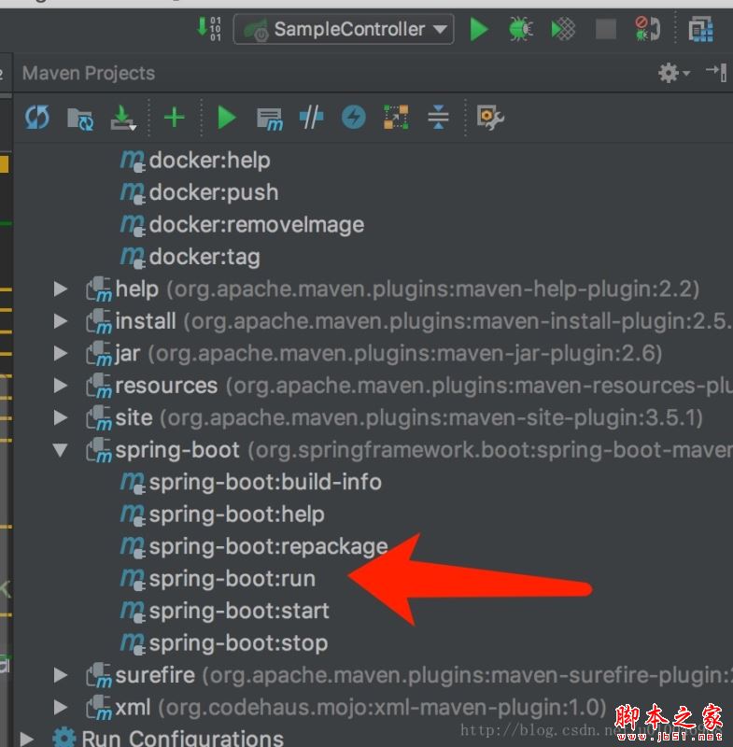Click the jar maven-jar-plugin row label
The height and width of the screenshot is (747, 733).
pyautogui.click(x=388, y=354)
